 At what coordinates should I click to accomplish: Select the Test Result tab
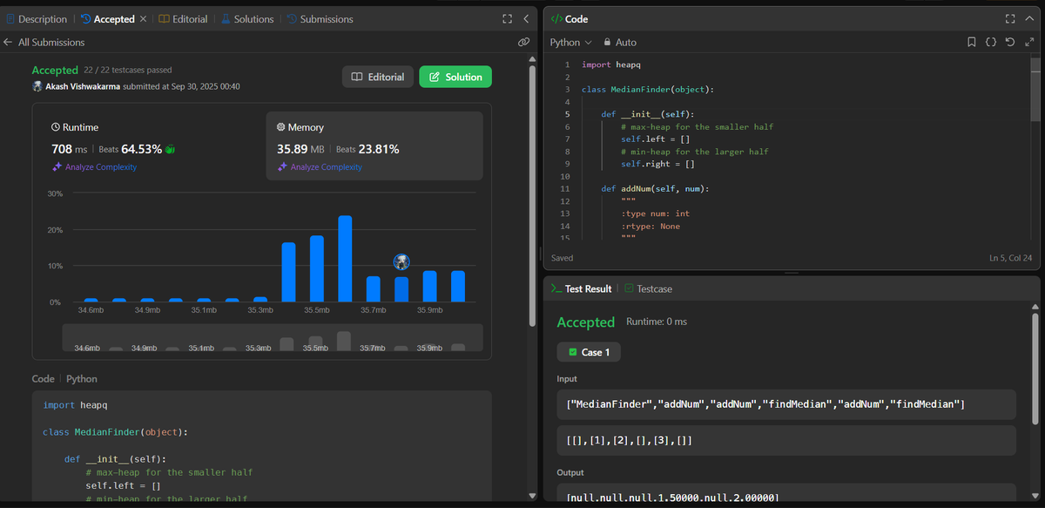[581, 288]
